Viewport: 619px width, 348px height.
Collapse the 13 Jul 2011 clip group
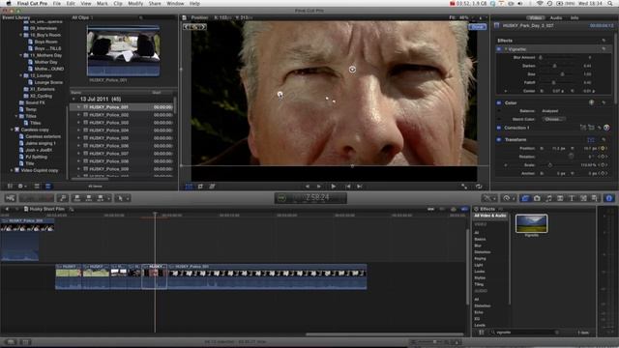coord(74,99)
